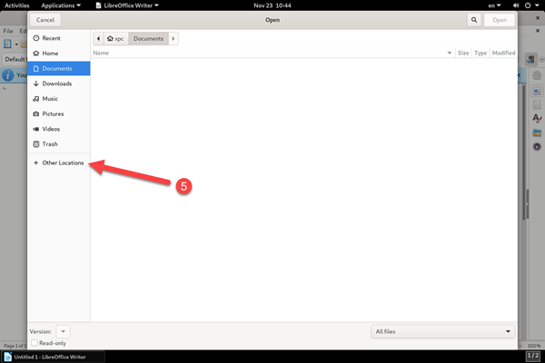The image size is (545, 363).
Task: Click the volume icon in top bar
Action: tap(516, 5)
